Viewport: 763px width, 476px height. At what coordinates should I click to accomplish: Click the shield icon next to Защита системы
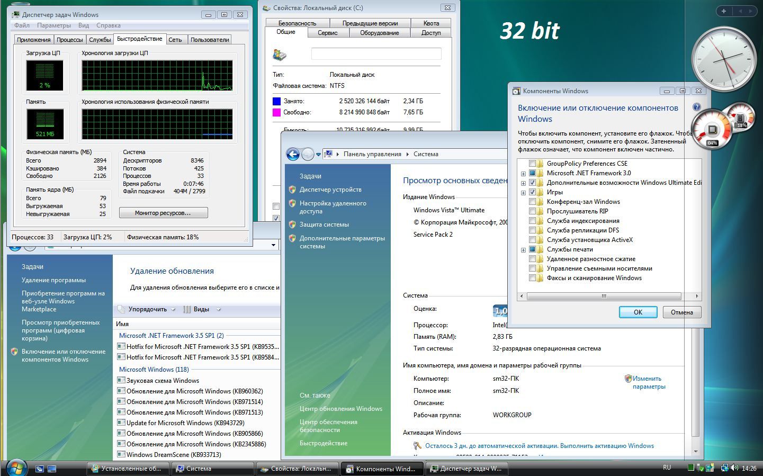pos(292,224)
